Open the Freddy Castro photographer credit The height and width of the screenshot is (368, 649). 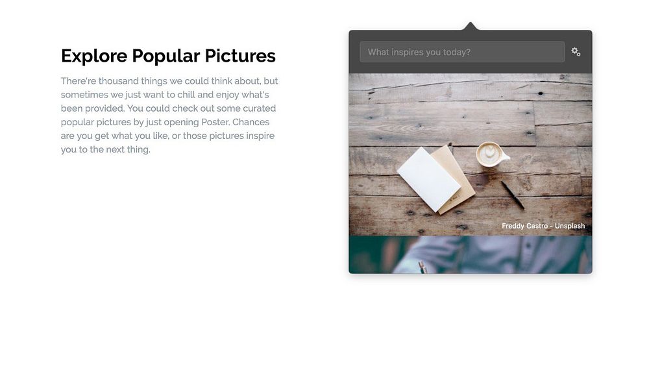tap(524, 226)
